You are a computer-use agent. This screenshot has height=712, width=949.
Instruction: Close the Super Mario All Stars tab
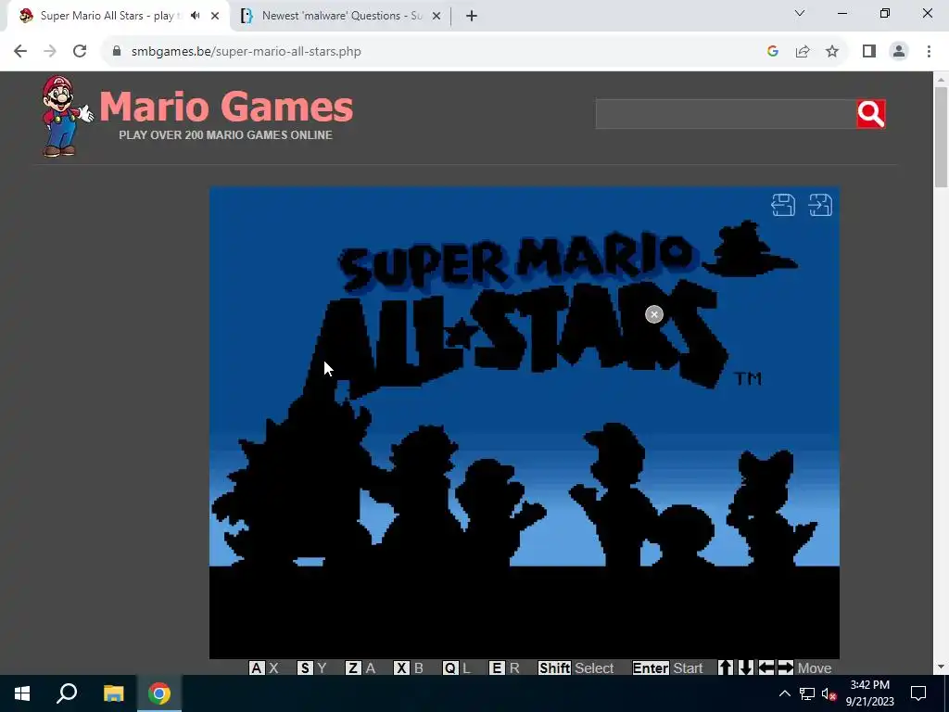click(215, 17)
